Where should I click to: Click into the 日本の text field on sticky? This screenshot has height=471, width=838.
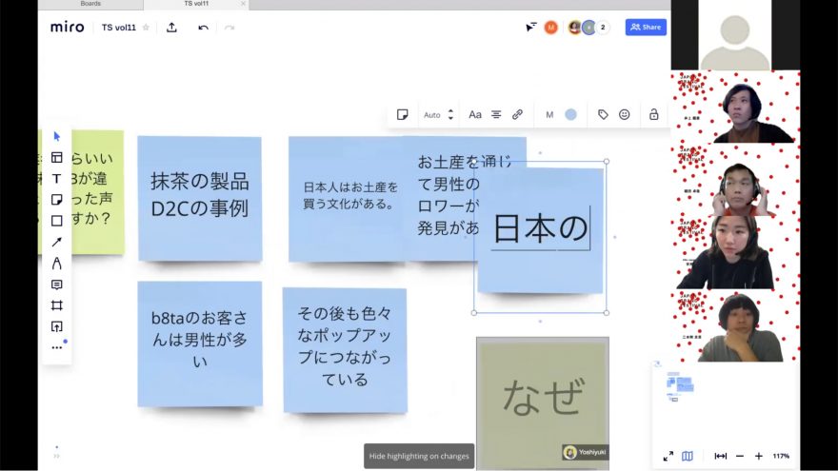pyautogui.click(x=540, y=228)
